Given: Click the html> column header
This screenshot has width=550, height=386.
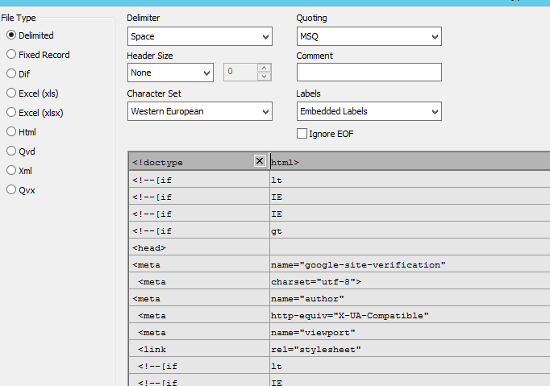Looking at the screenshot, I should tap(403, 162).
